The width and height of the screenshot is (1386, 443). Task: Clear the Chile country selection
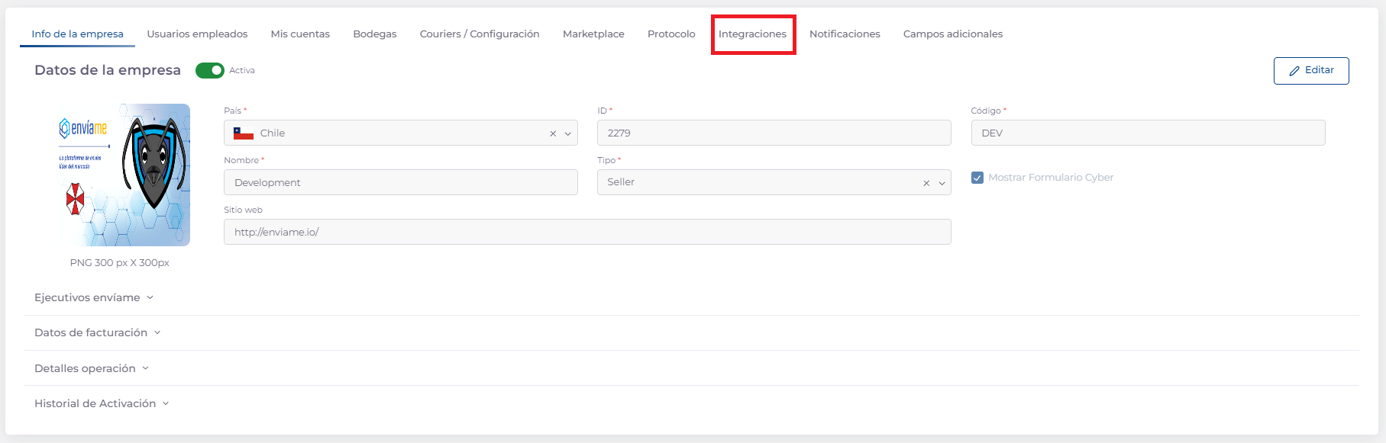pyautogui.click(x=553, y=133)
